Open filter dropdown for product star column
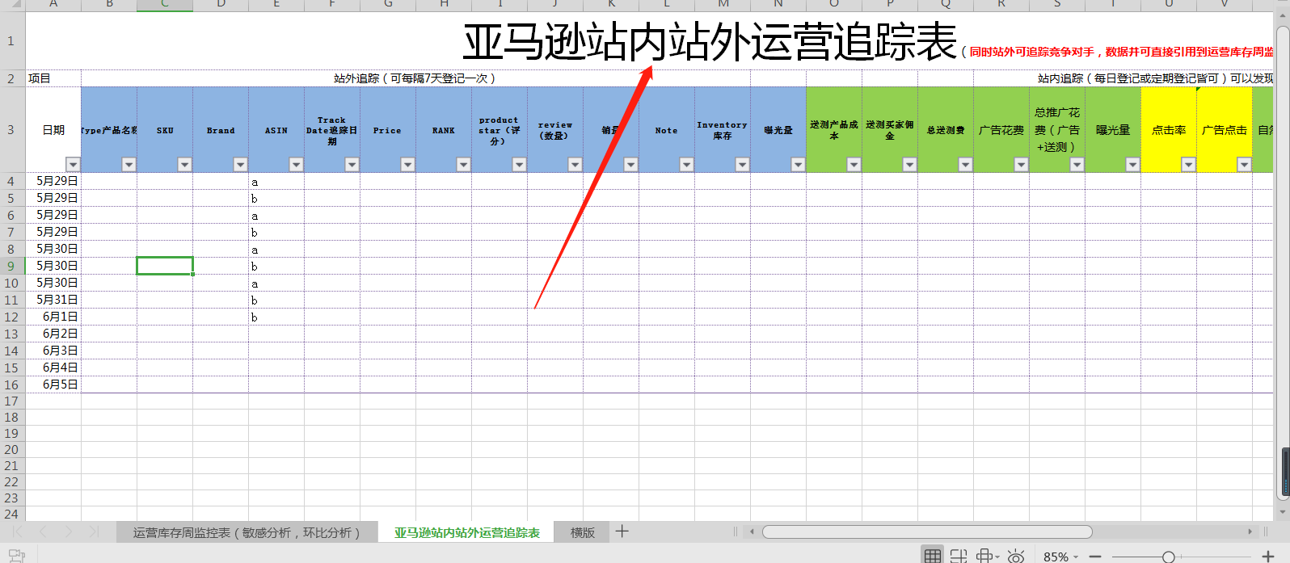This screenshot has height=563, width=1290. point(519,165)
